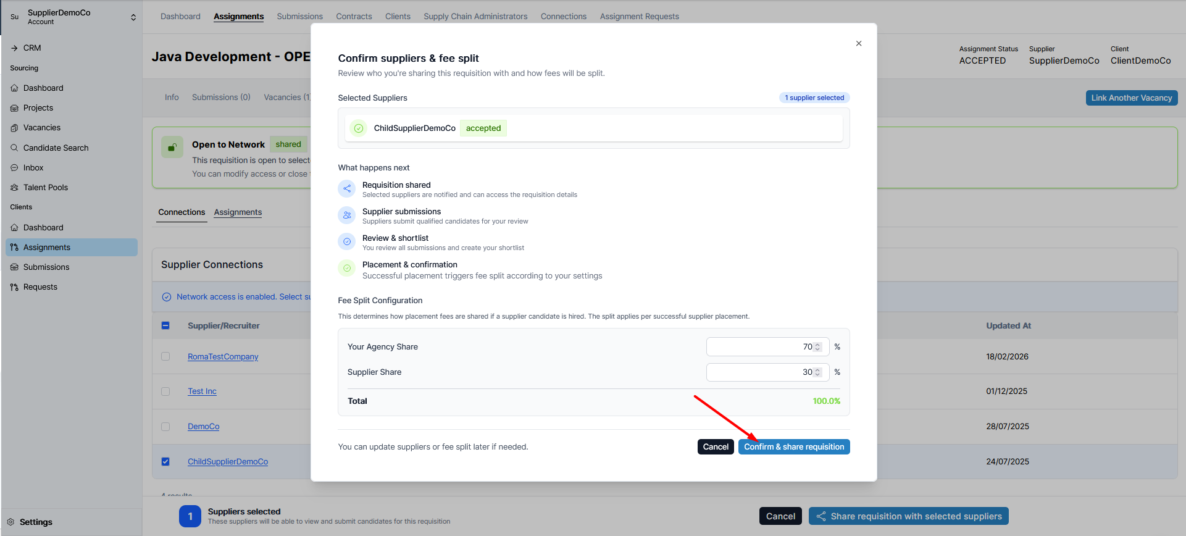The image size is (1186, 536).
Task: Close the confirm suppliers dialog with X
Action: pos(858,43)
